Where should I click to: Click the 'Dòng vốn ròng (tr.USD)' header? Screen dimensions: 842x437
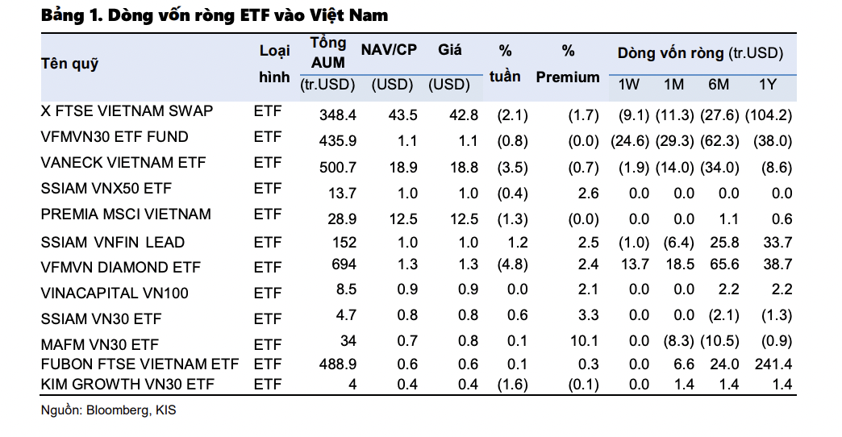(700, 53)
